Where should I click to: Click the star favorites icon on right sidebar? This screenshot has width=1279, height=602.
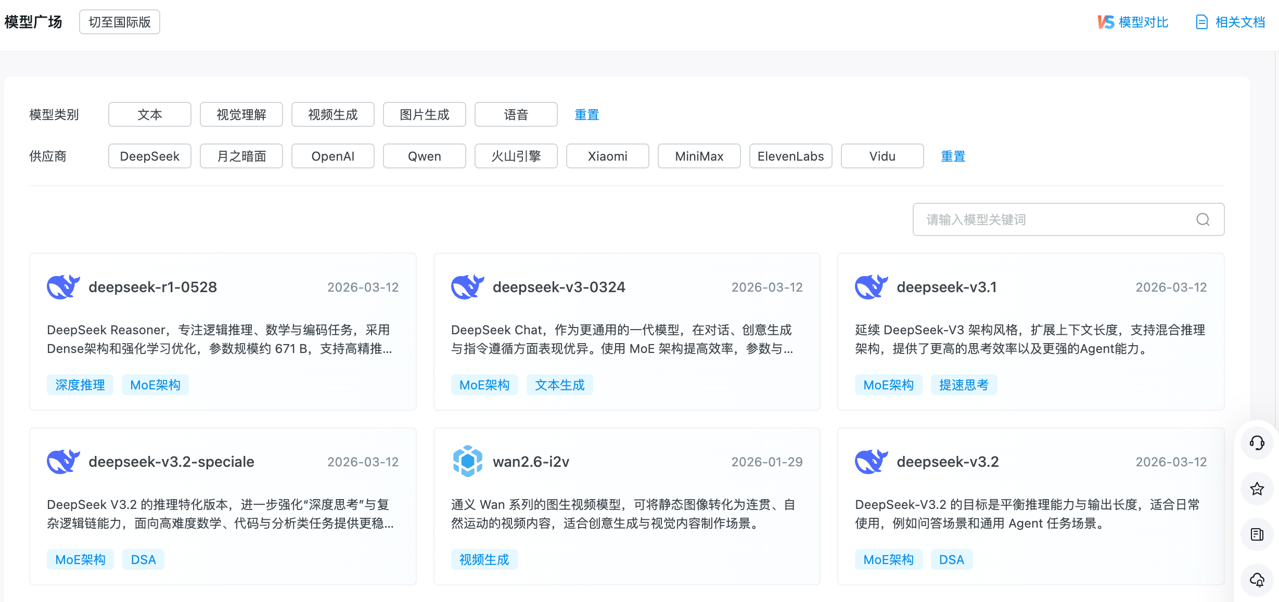tap(1257, 489)
